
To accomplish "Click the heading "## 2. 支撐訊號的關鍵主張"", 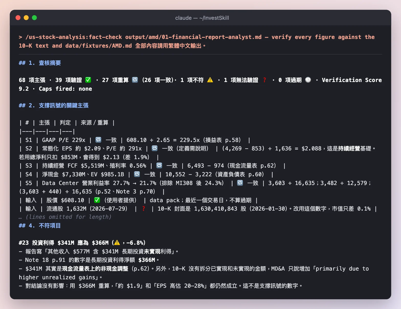I will tap(54, 106).
